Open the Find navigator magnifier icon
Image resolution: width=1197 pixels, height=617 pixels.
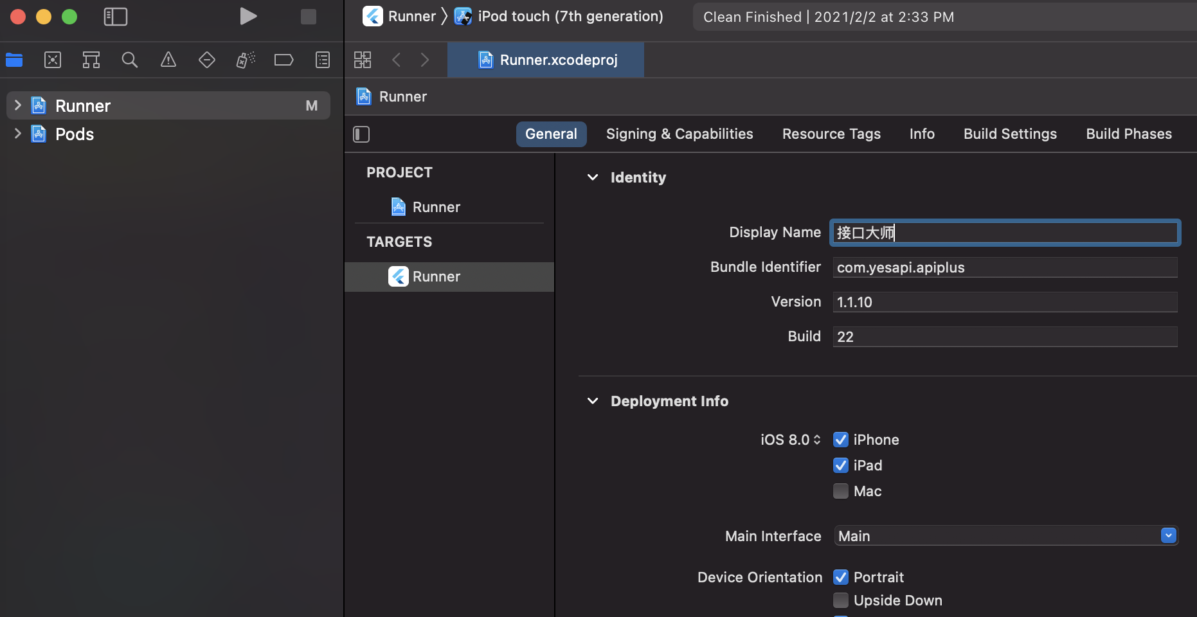[x=130, y=60]
